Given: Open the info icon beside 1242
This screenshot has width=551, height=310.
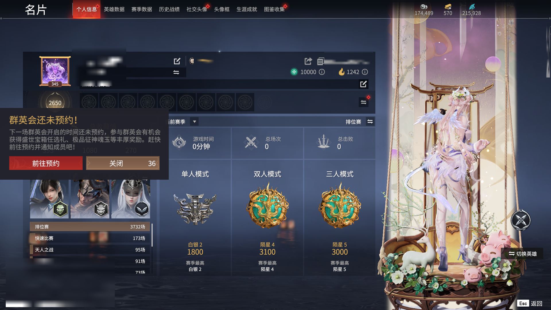Looking at the screenshot, I should coord(365,72).
